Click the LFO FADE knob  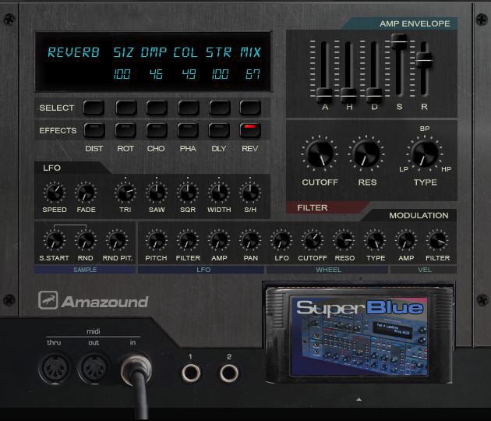click(86, 193)
